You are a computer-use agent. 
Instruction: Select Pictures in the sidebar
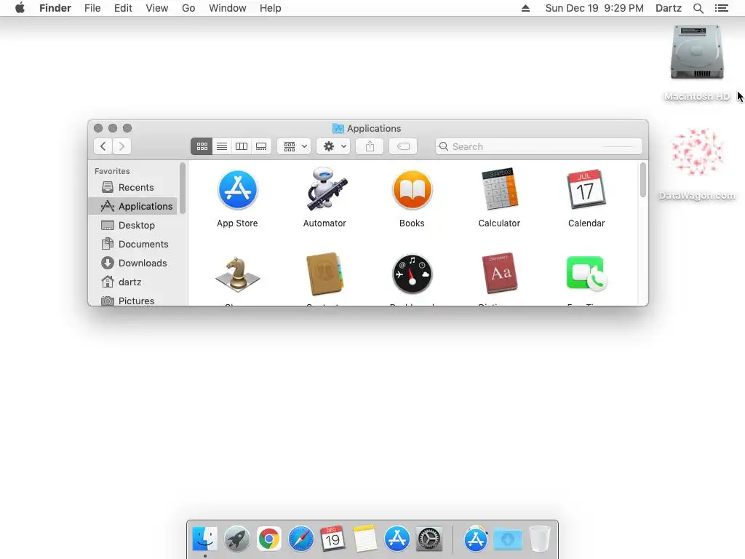[x=133, y=301]
